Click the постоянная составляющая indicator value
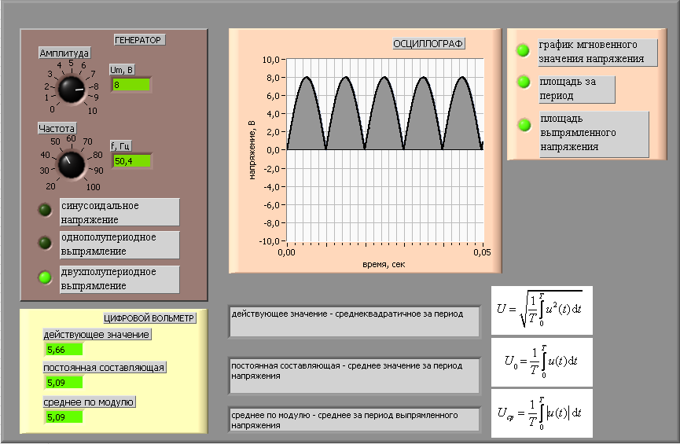Image resolution: width=680 pixels, height=444 pixels. click(x=64, y=383)
